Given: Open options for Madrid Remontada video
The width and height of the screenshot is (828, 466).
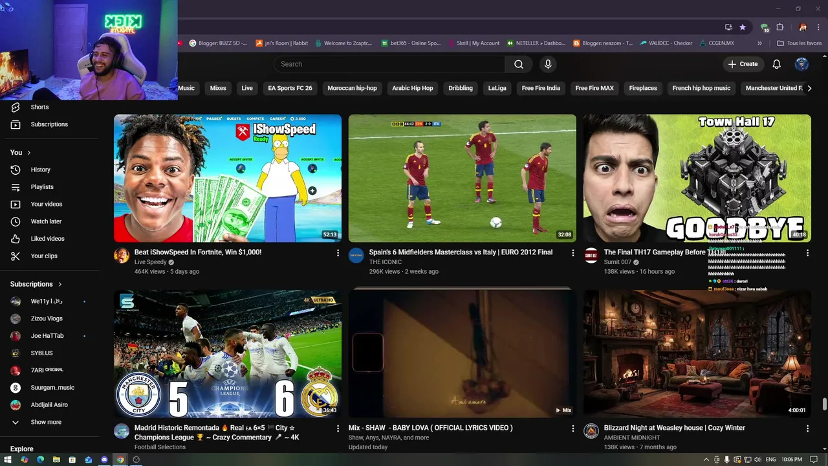Looking at the screenshot, I should (338, 428).
